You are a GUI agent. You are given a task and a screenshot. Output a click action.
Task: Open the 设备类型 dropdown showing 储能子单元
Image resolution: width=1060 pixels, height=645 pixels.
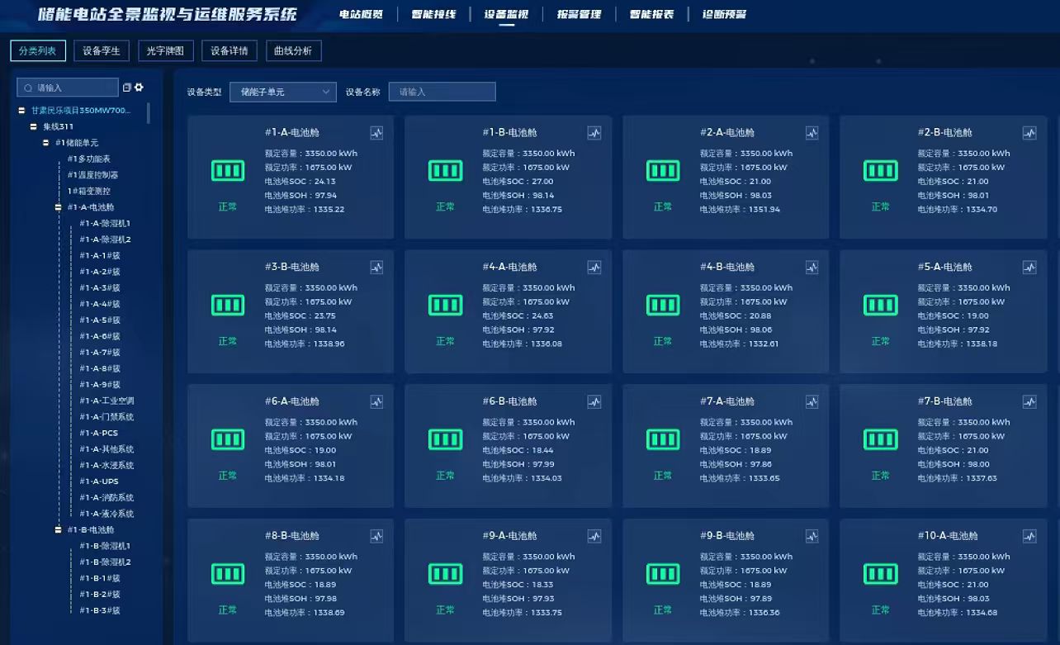click(x=282, y=92)
